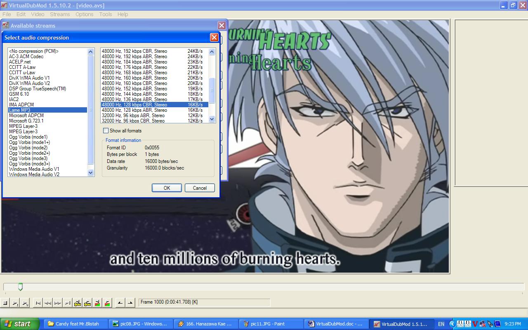Start output playback from toolbar
Viewport: 528px width, 330px height.
[25, 303]
